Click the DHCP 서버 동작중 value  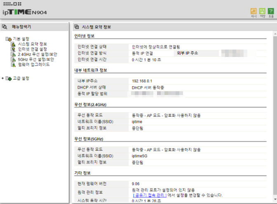coord(148,88)
